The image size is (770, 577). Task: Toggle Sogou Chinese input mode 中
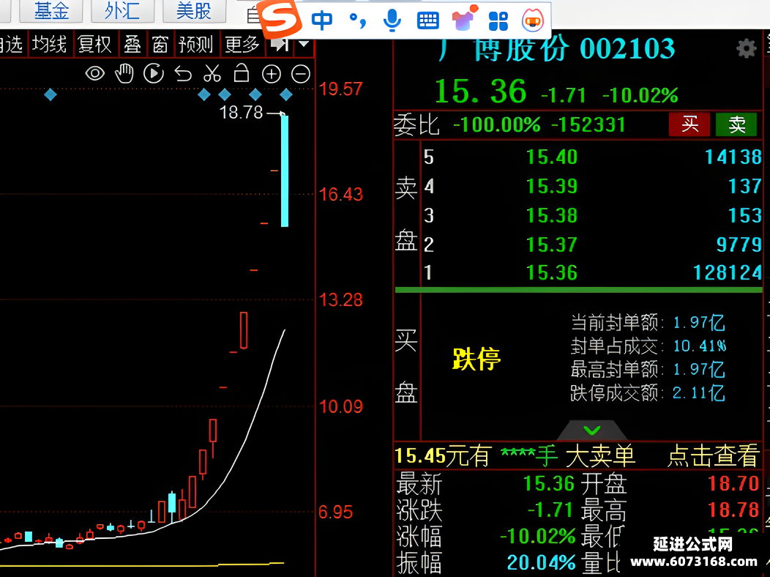[x=321, y=21]
